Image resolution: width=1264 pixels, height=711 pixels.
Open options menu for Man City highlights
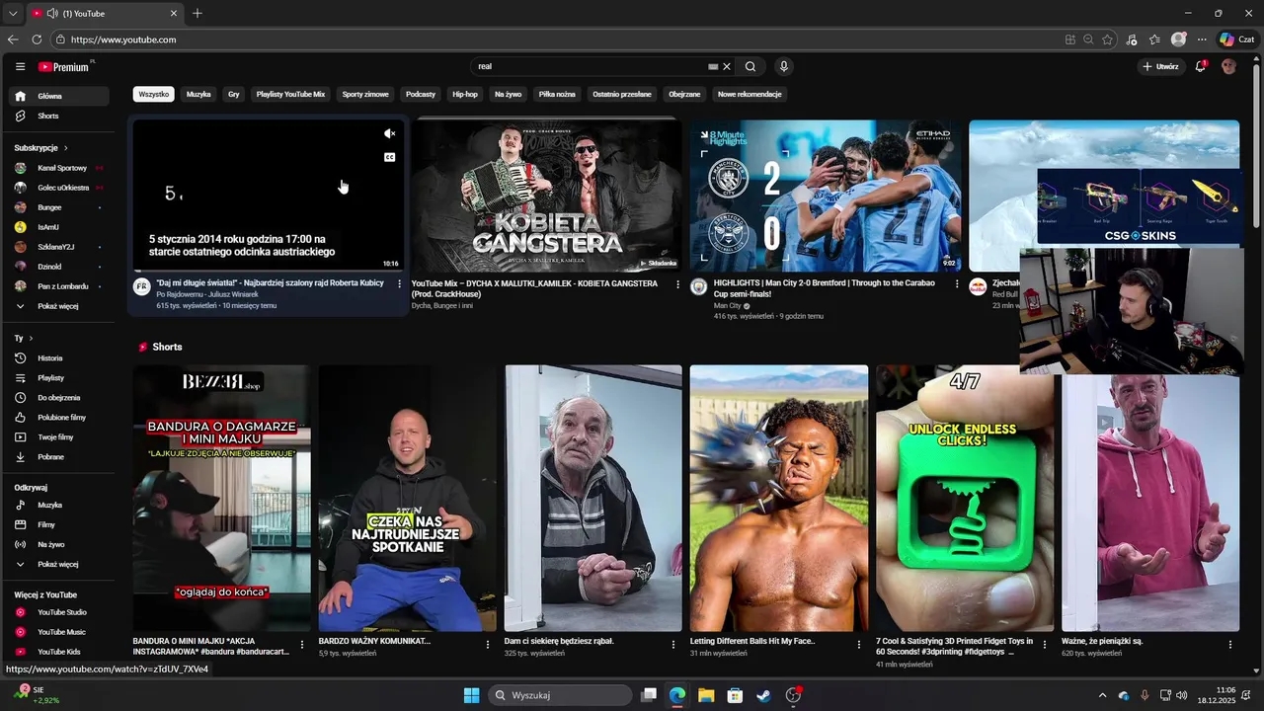pos(956,283)
